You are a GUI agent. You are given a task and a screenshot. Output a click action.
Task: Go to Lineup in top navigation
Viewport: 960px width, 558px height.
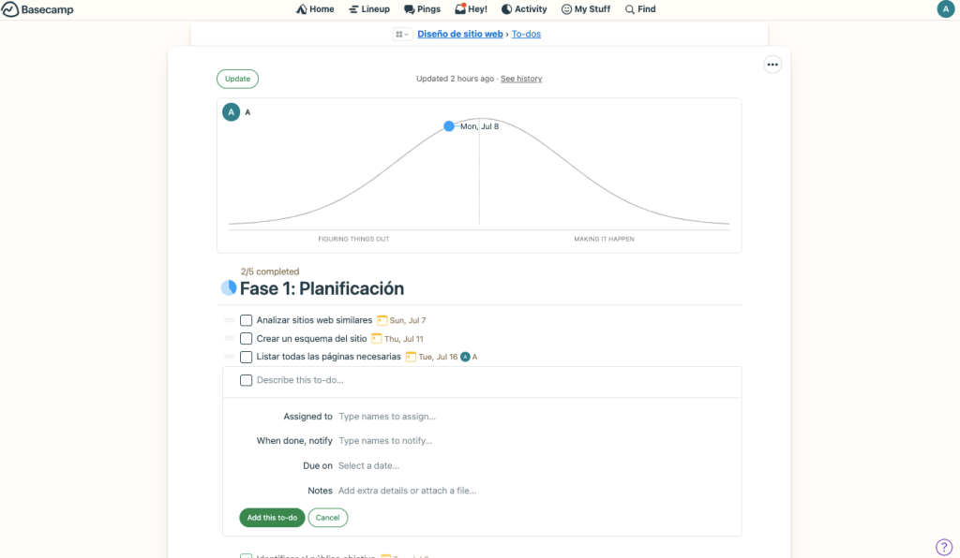tap(368, 9)
